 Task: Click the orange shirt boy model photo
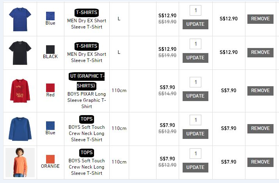(20, 162)
